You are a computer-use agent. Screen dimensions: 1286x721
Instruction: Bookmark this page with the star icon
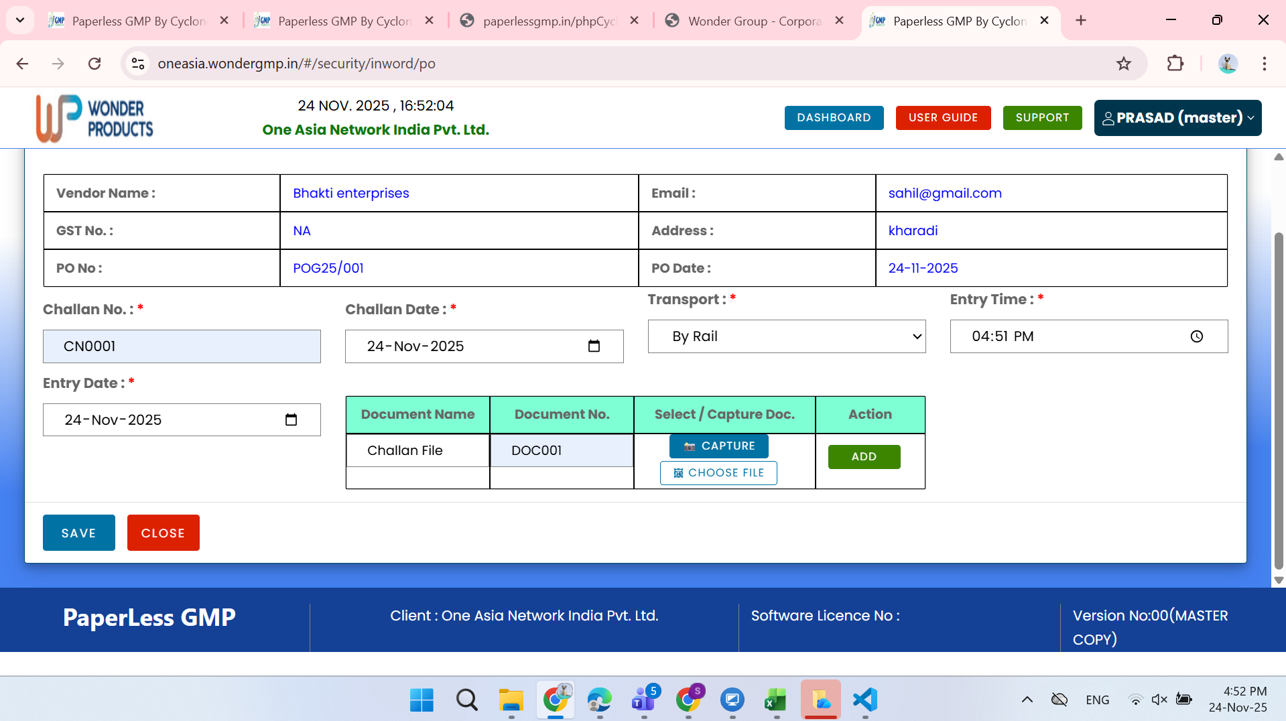1123,64
